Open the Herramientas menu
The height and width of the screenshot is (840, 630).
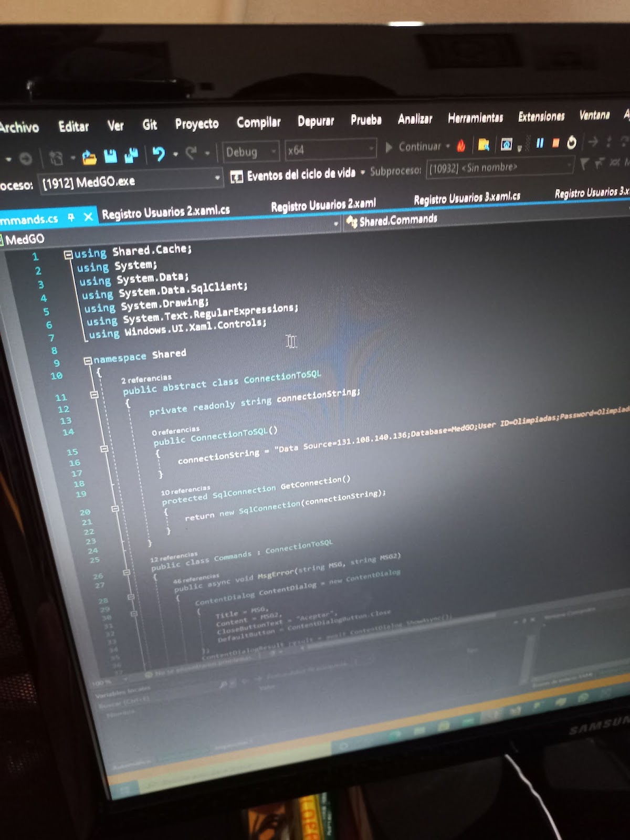475,118
